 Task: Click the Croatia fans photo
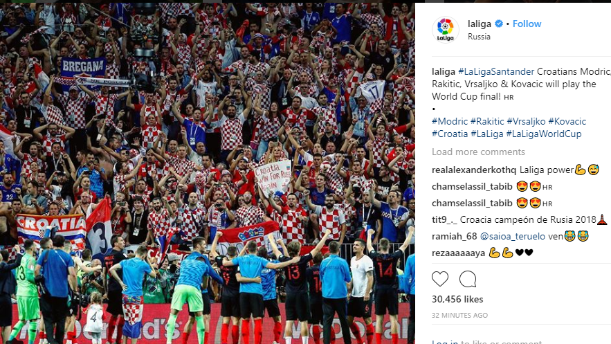click(x=208, y=173)
